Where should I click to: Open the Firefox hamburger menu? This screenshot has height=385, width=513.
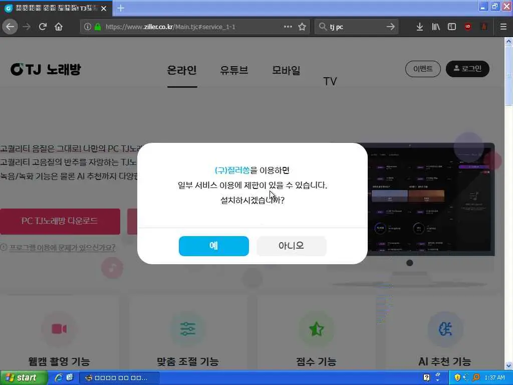(x=503, y=27)
